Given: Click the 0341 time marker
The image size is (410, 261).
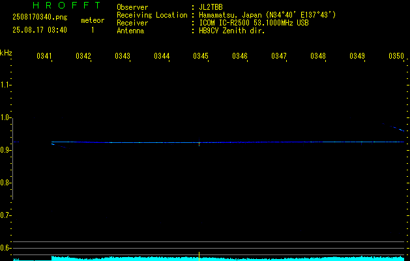Looking at the screenshot, I should 44,56.
